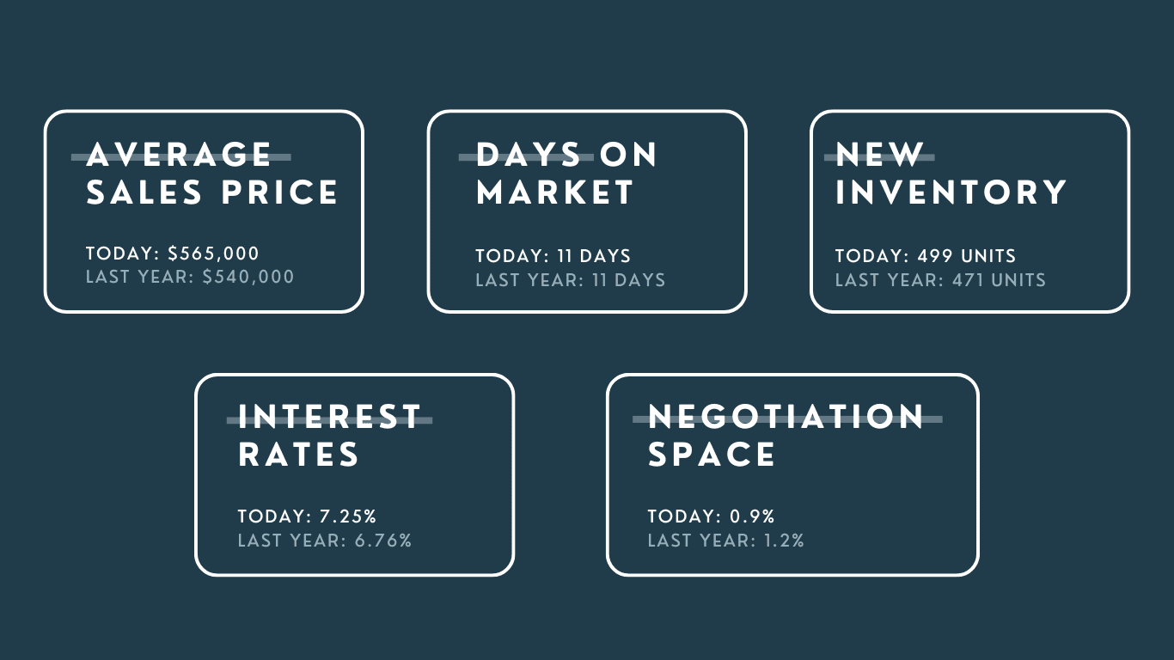This screenshot has height=660, width=1174.
Task: Select Today: 0.9% text
Action: 712,516
